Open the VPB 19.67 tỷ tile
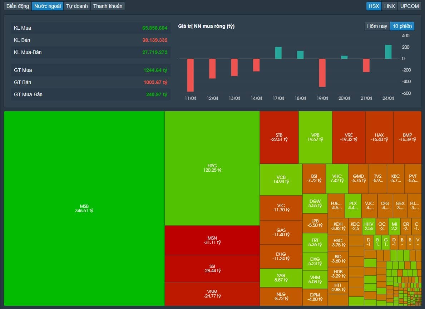Image resolution: width=425 pixels, height=309 pixels. click(315, 137)
